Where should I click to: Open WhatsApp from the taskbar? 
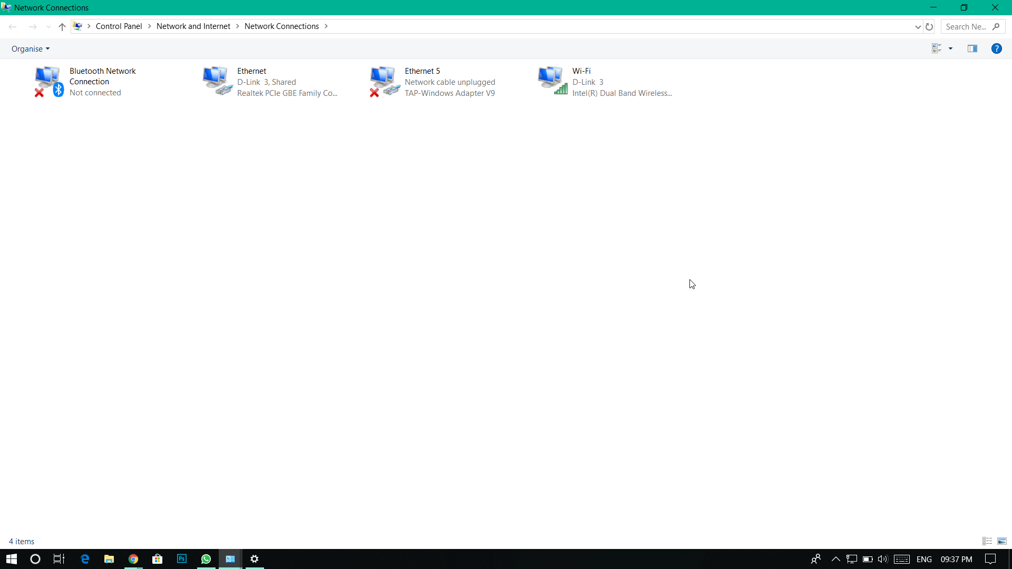coord(206,559)
